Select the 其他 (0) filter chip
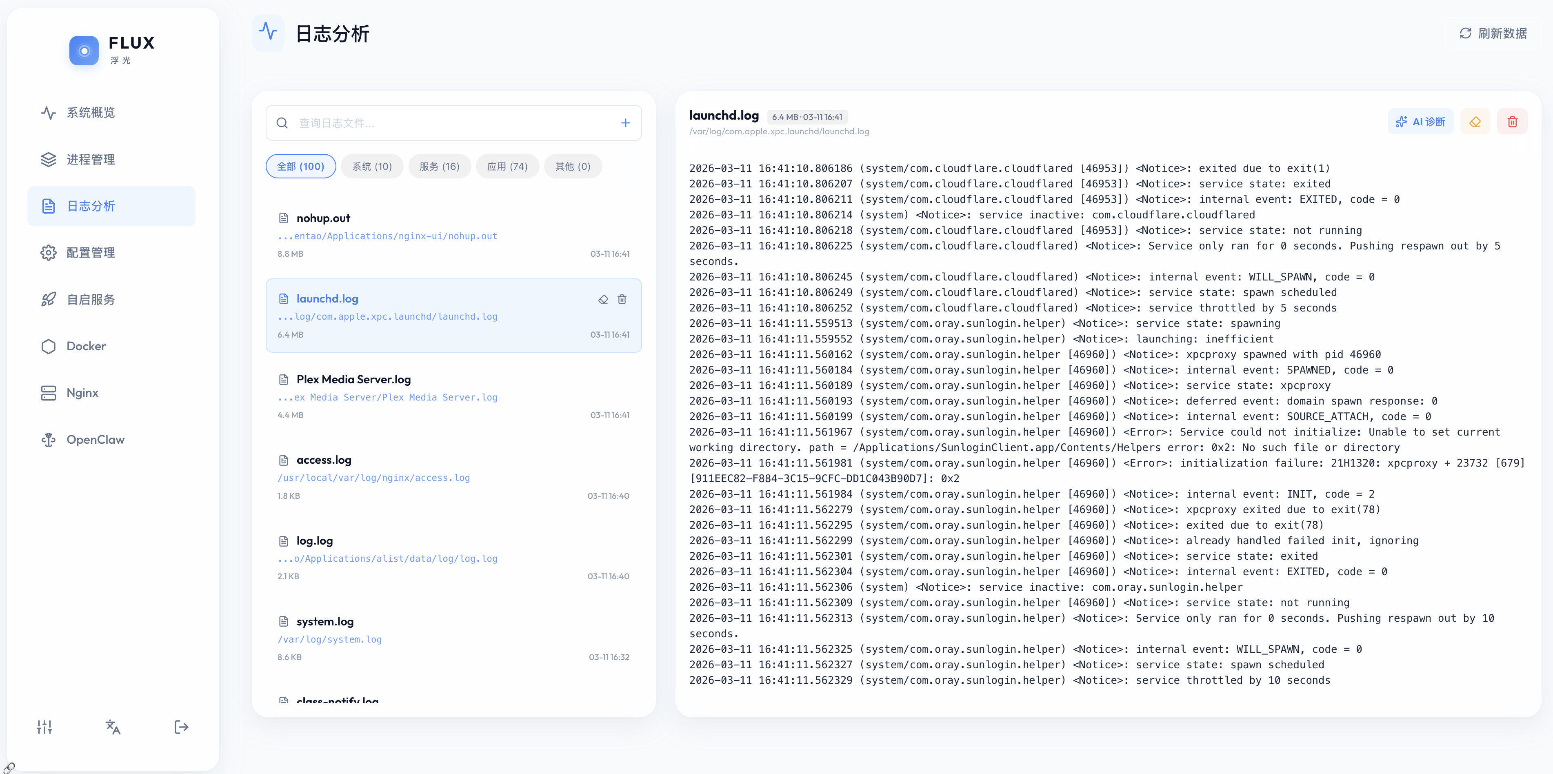The width and height of the screenshot is (1553, 774). [x=572, y=167]
